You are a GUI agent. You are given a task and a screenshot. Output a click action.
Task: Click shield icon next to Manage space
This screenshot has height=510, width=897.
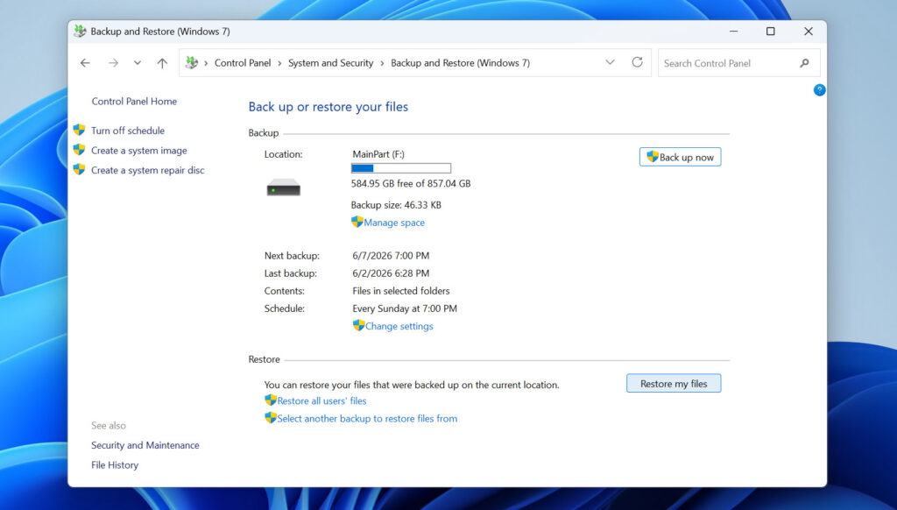pos(357,222)
